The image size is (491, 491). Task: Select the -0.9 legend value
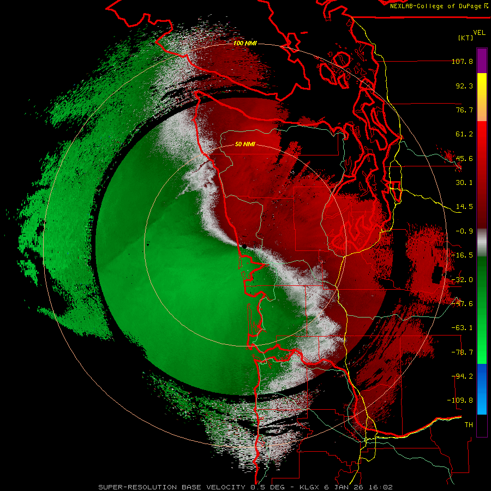point(464,231)
